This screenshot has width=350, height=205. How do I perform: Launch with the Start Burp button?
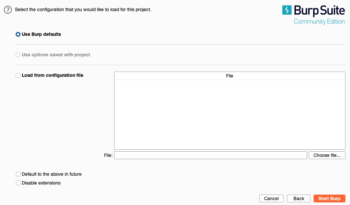click(x=329, y=198)
